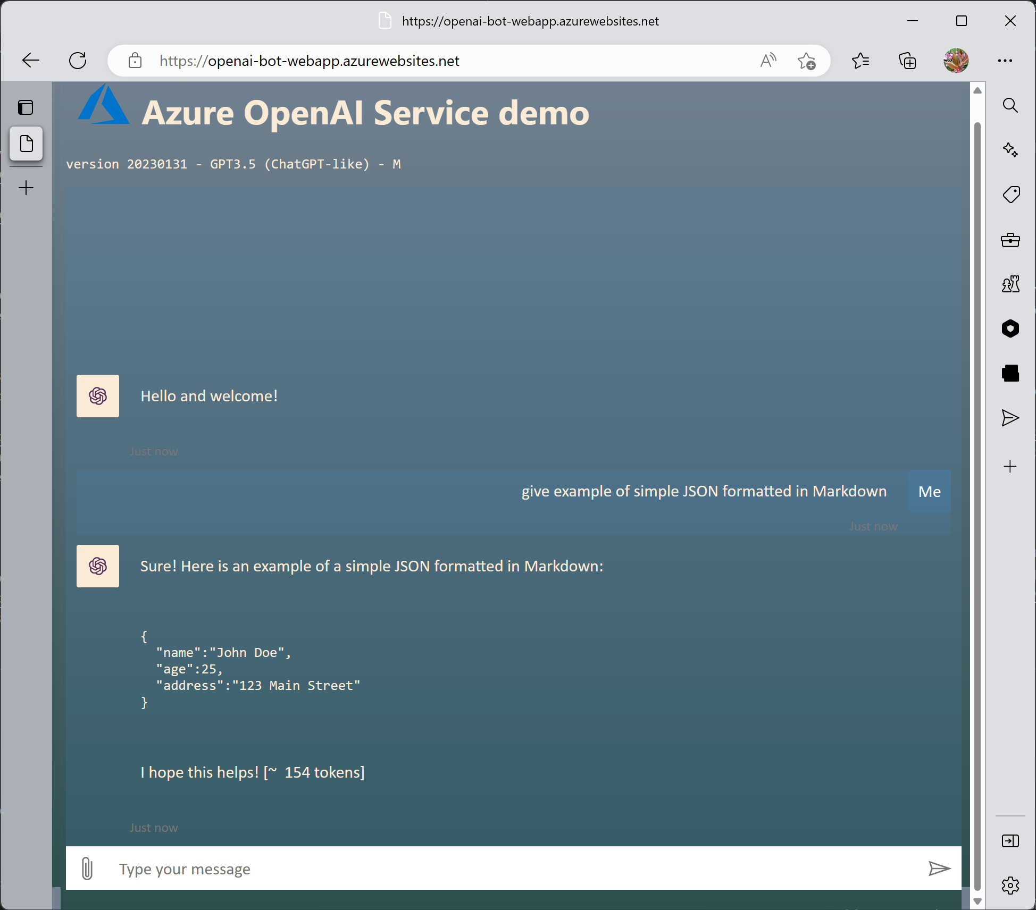1036x910 pixels.
Task: Open the Tools briefcase icon in sidebar
Action: pos(1010,240)
